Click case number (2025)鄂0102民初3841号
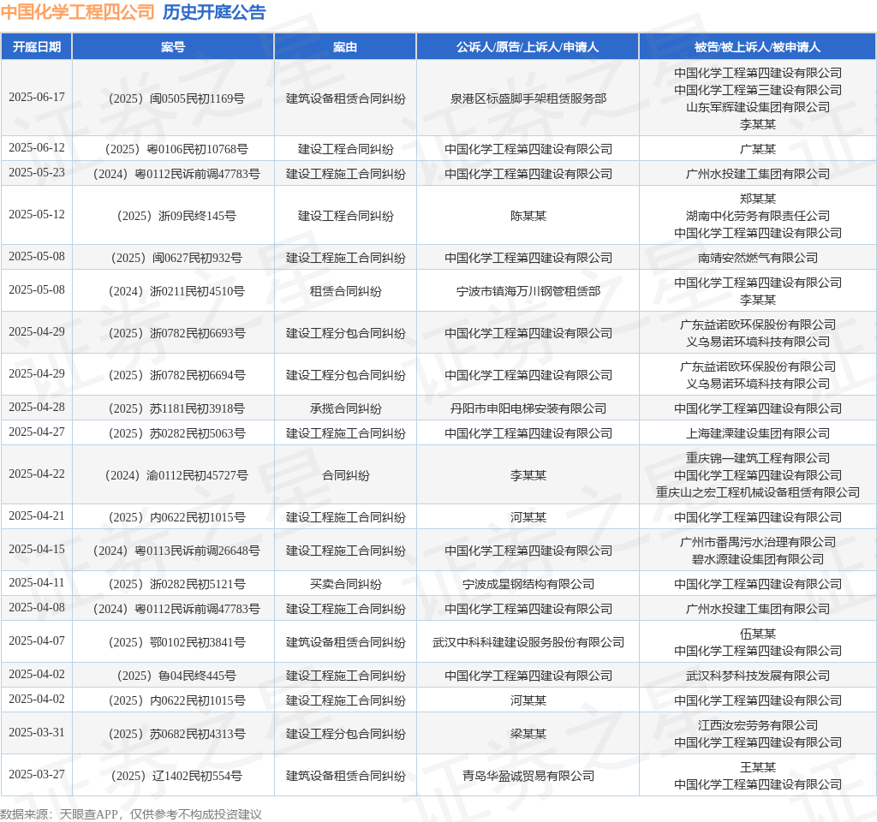This screenshot has height=822, width=877. click(176, 642)
